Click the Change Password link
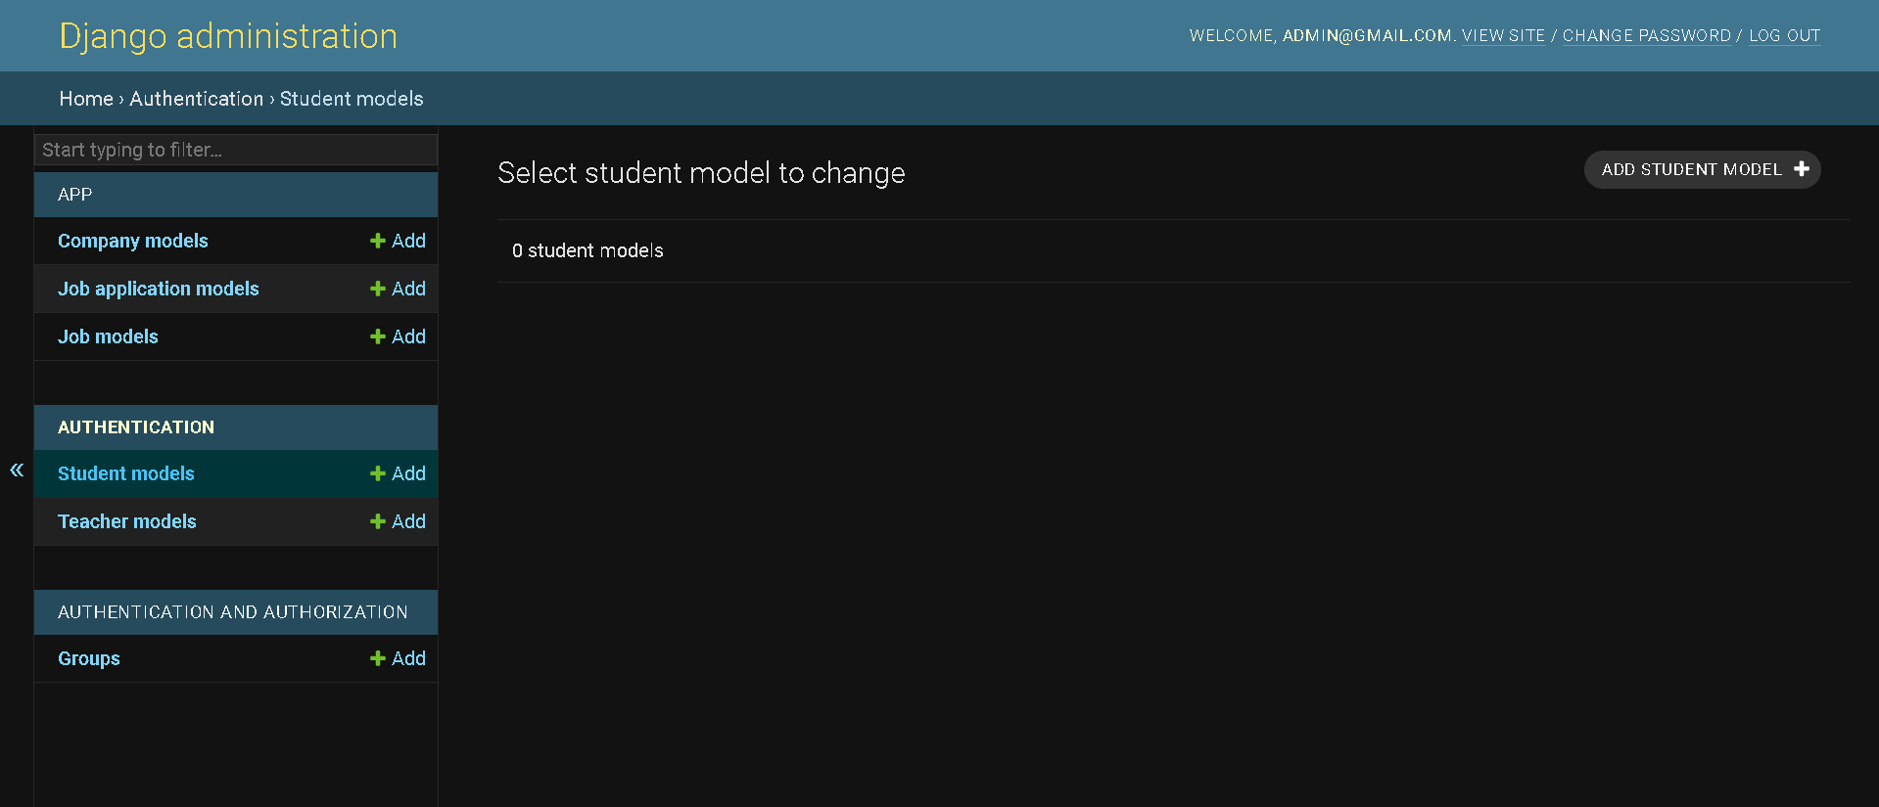This screenshot has height=807, width=1879. 1646,35
